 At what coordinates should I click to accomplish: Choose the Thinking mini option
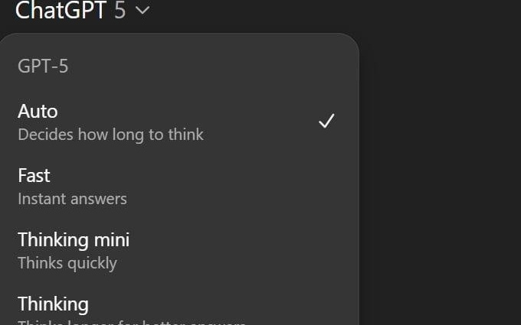[x=74, y=240]
